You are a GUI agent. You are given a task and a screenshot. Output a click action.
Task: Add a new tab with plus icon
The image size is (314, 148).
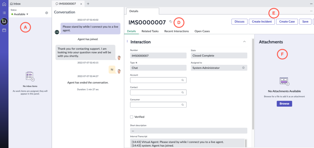[88, 4]
